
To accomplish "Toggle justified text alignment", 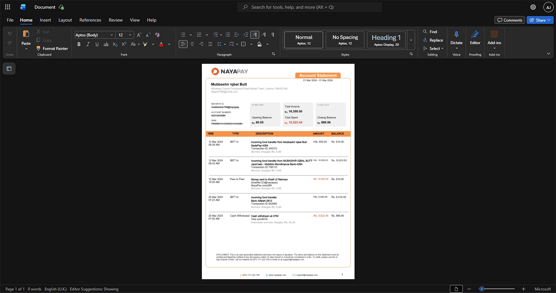I will pyautogui.click(x=210, y=44).
